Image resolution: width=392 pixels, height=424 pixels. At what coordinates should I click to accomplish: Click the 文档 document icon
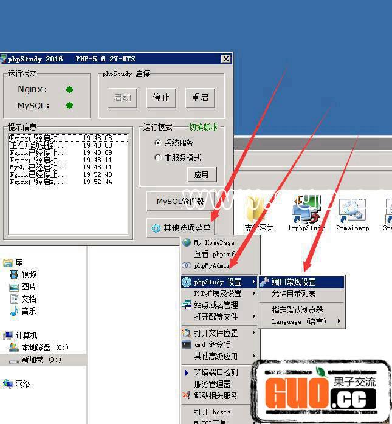(14, 299)
